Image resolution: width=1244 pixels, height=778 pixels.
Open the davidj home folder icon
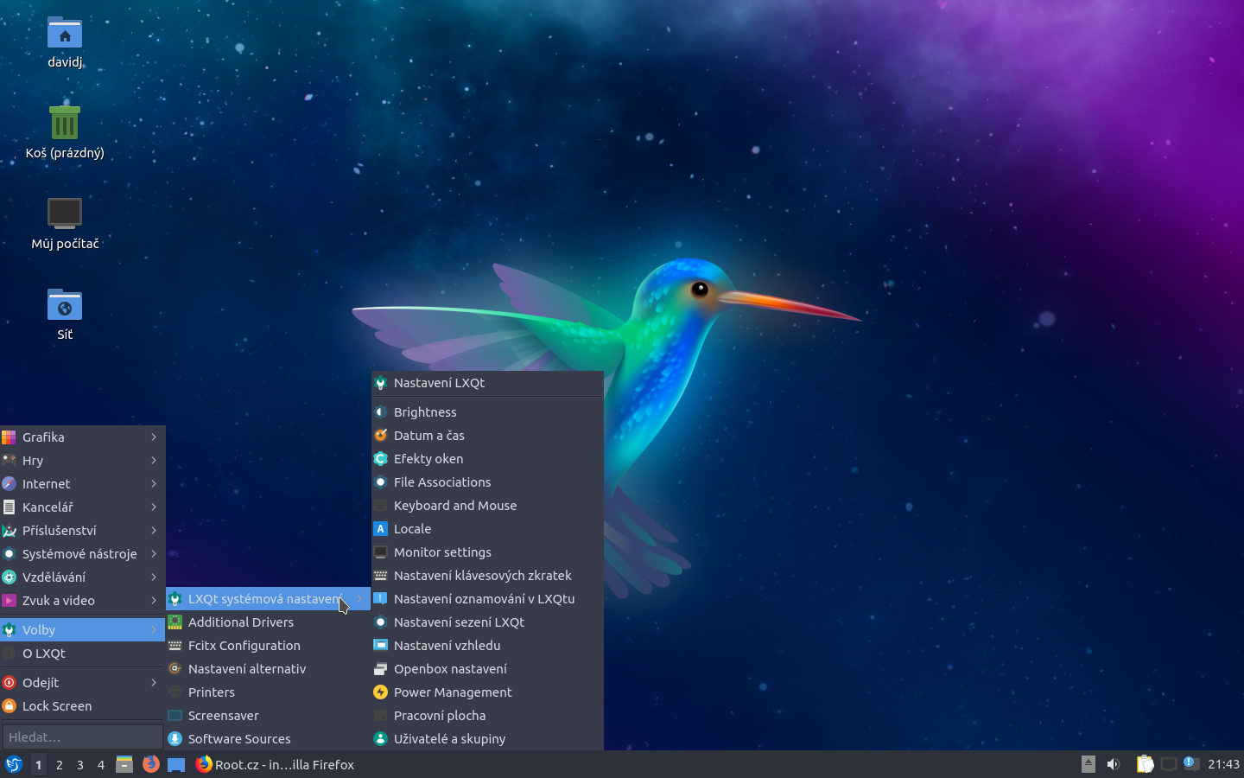pyautogui.click(x=64, y=39)
